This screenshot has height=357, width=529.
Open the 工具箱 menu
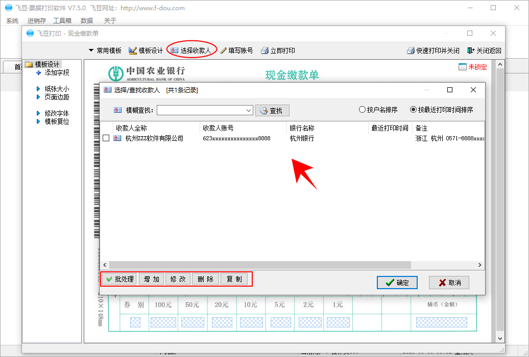click(x=62, y=20)
